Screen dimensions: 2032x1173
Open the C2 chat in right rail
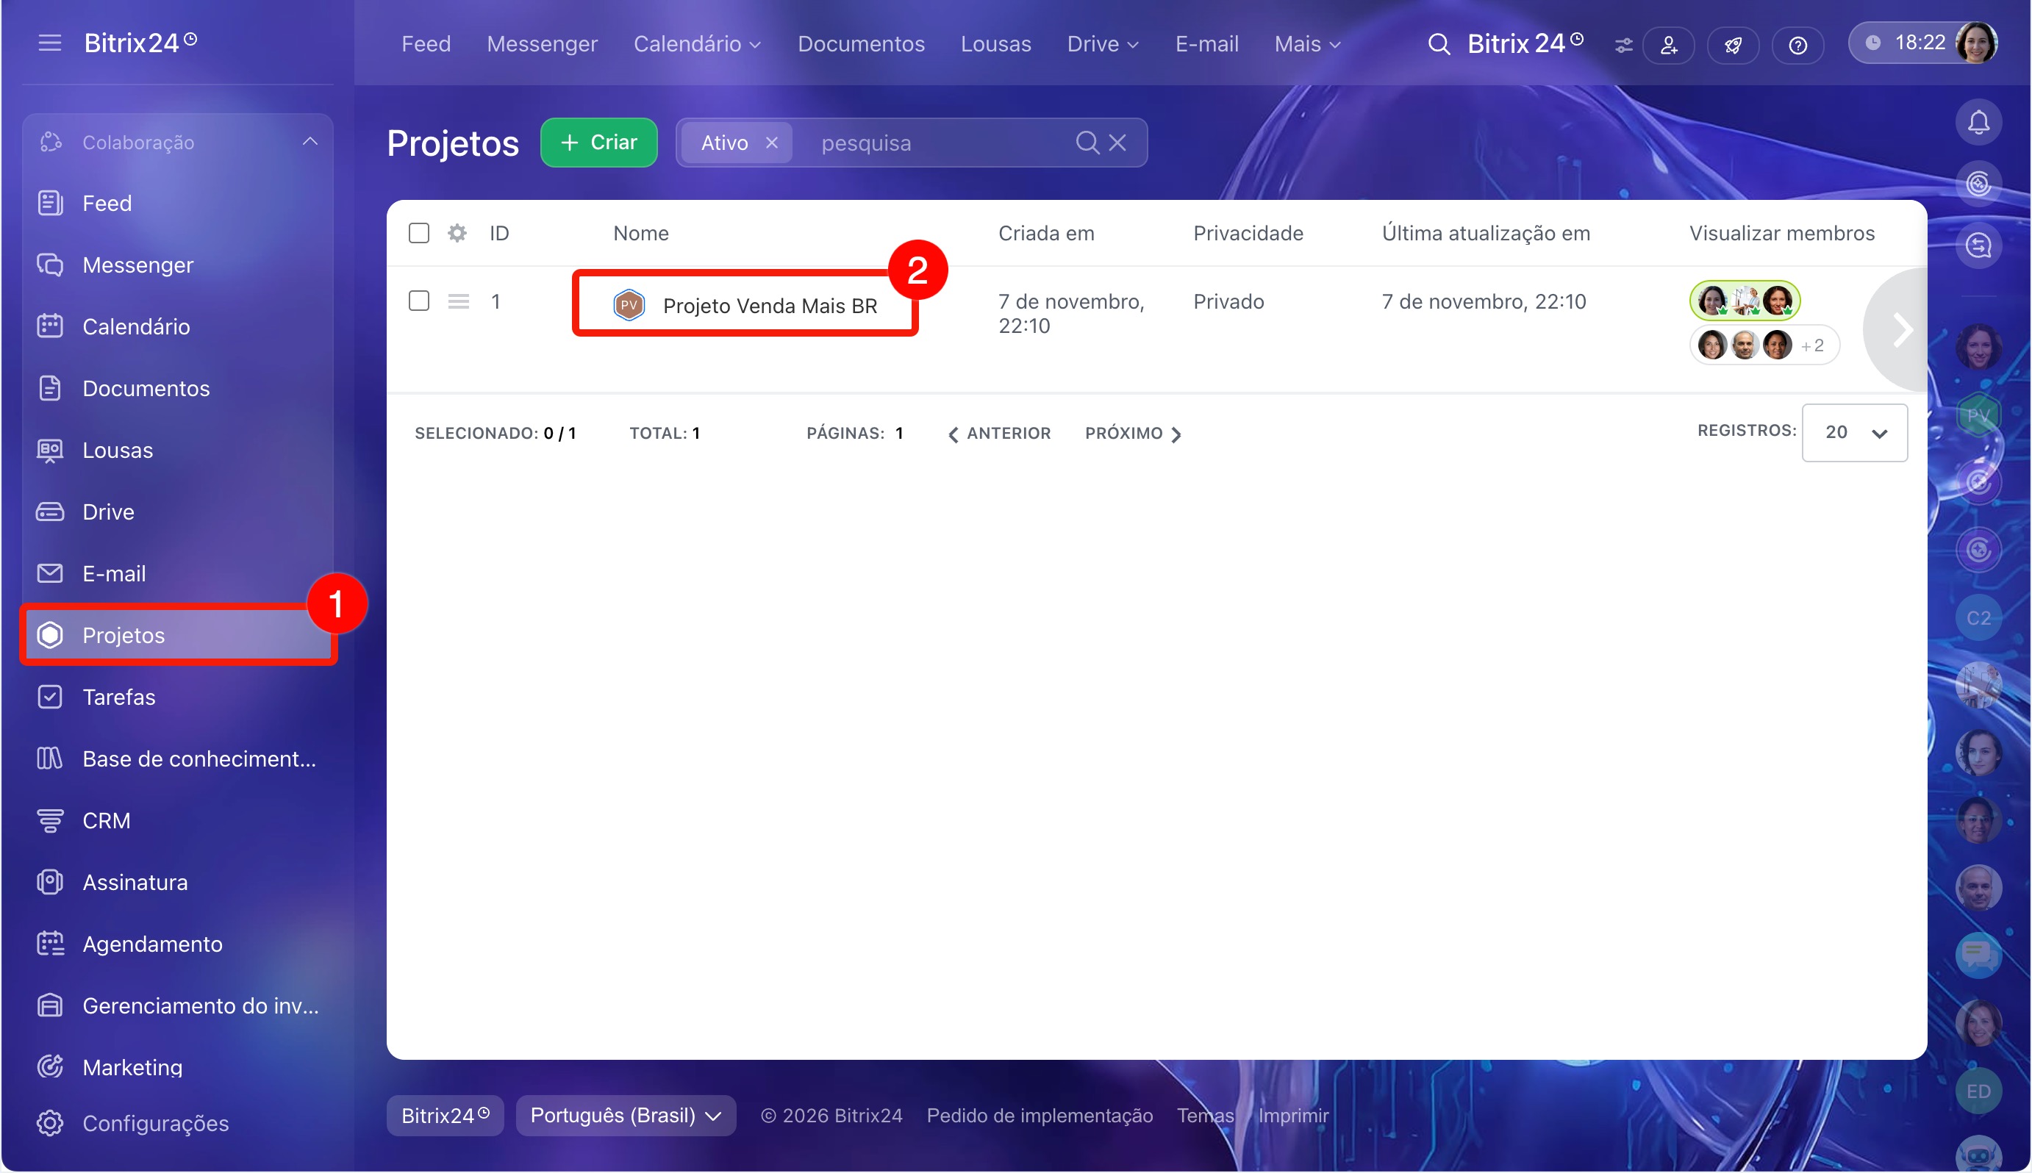pos(1978,618)
